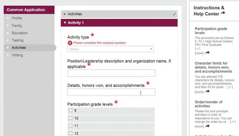
Task: Open the Education section in sidebar
Action: click(19, 33)
